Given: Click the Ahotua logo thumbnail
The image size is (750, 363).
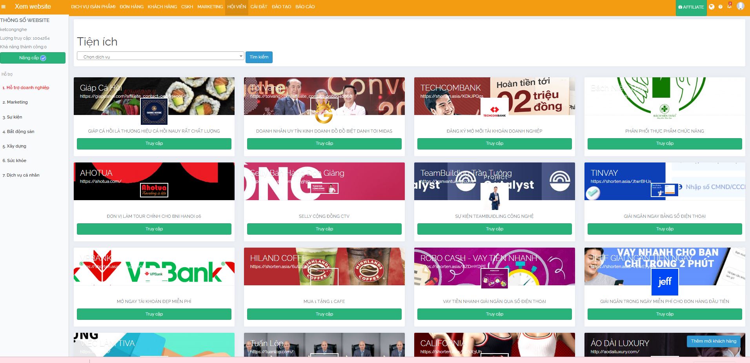Looking at the screenshot, I should coord(154,190).
